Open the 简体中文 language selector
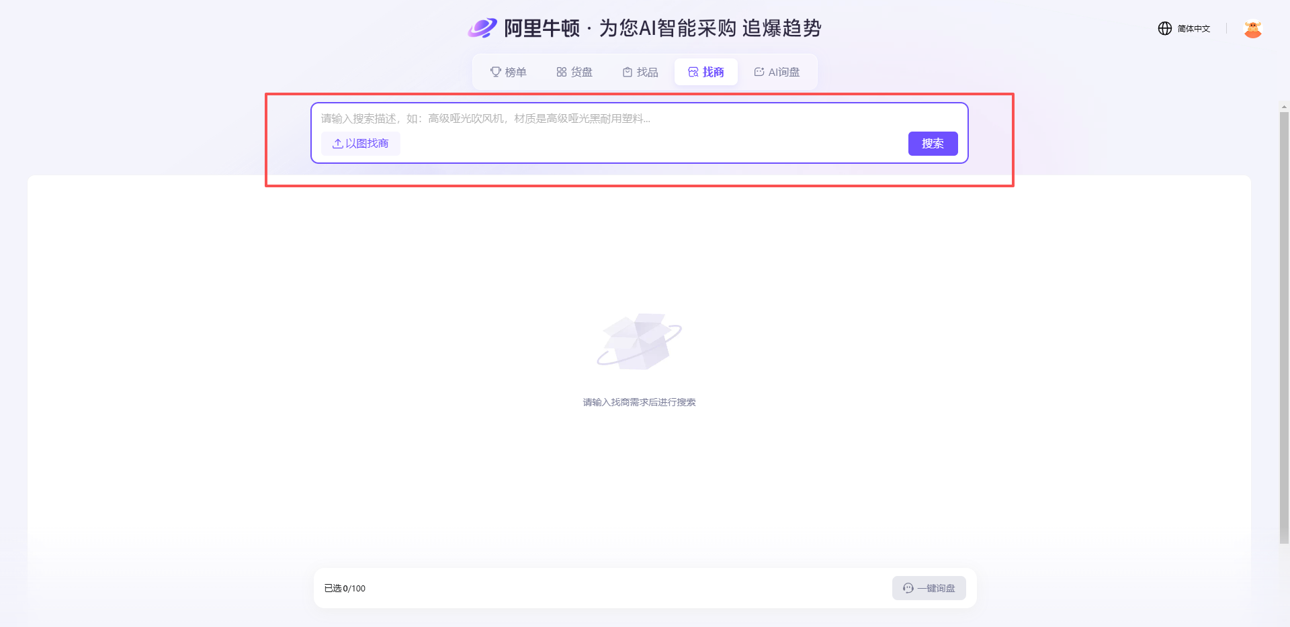 pyautogui.click(x=1193, y=29)
